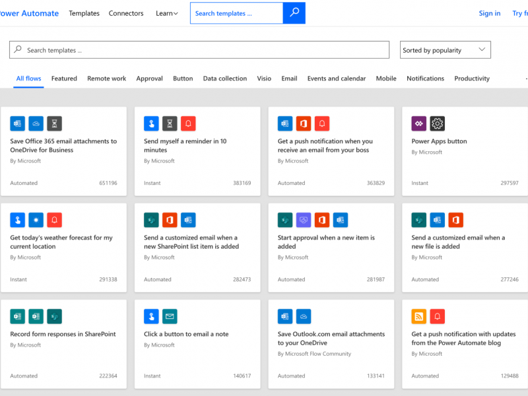This screenshot has width=528, height=396.
Task: Switch to the Data collection tab
Action: (x=225, y=79)
